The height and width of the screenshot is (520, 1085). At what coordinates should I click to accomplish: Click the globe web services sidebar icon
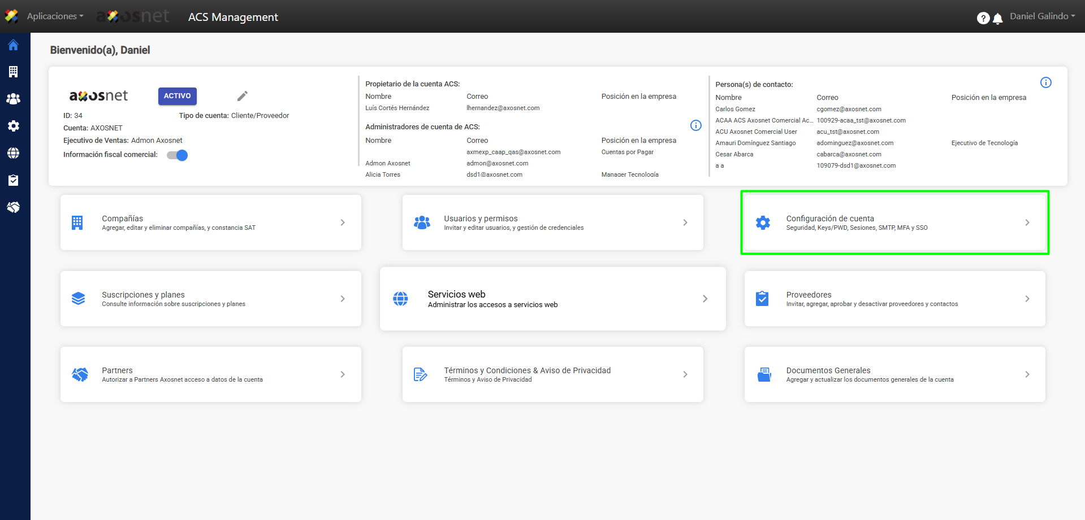pyautogui.click(x=14, y=153)
